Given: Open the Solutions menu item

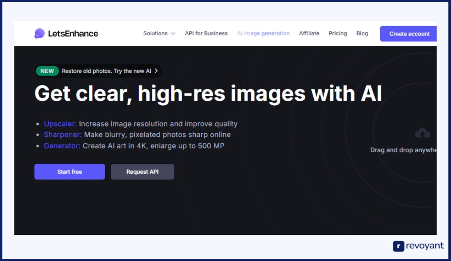Looking at the screenshot, I should pos(155,33).
